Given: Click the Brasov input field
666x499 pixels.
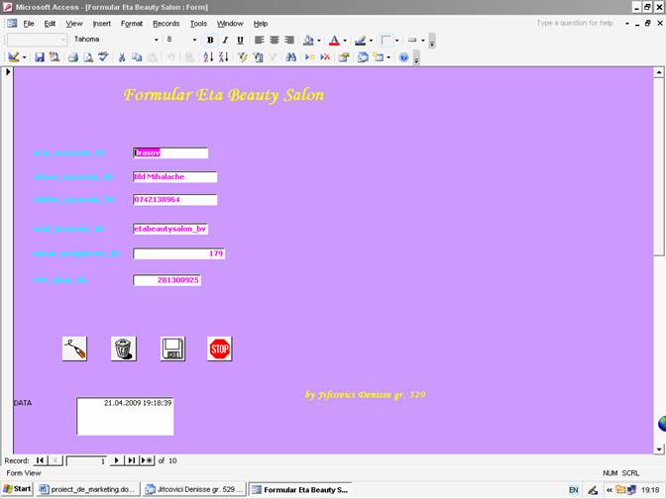Looking at the screenshot, I should click(170, 152).
